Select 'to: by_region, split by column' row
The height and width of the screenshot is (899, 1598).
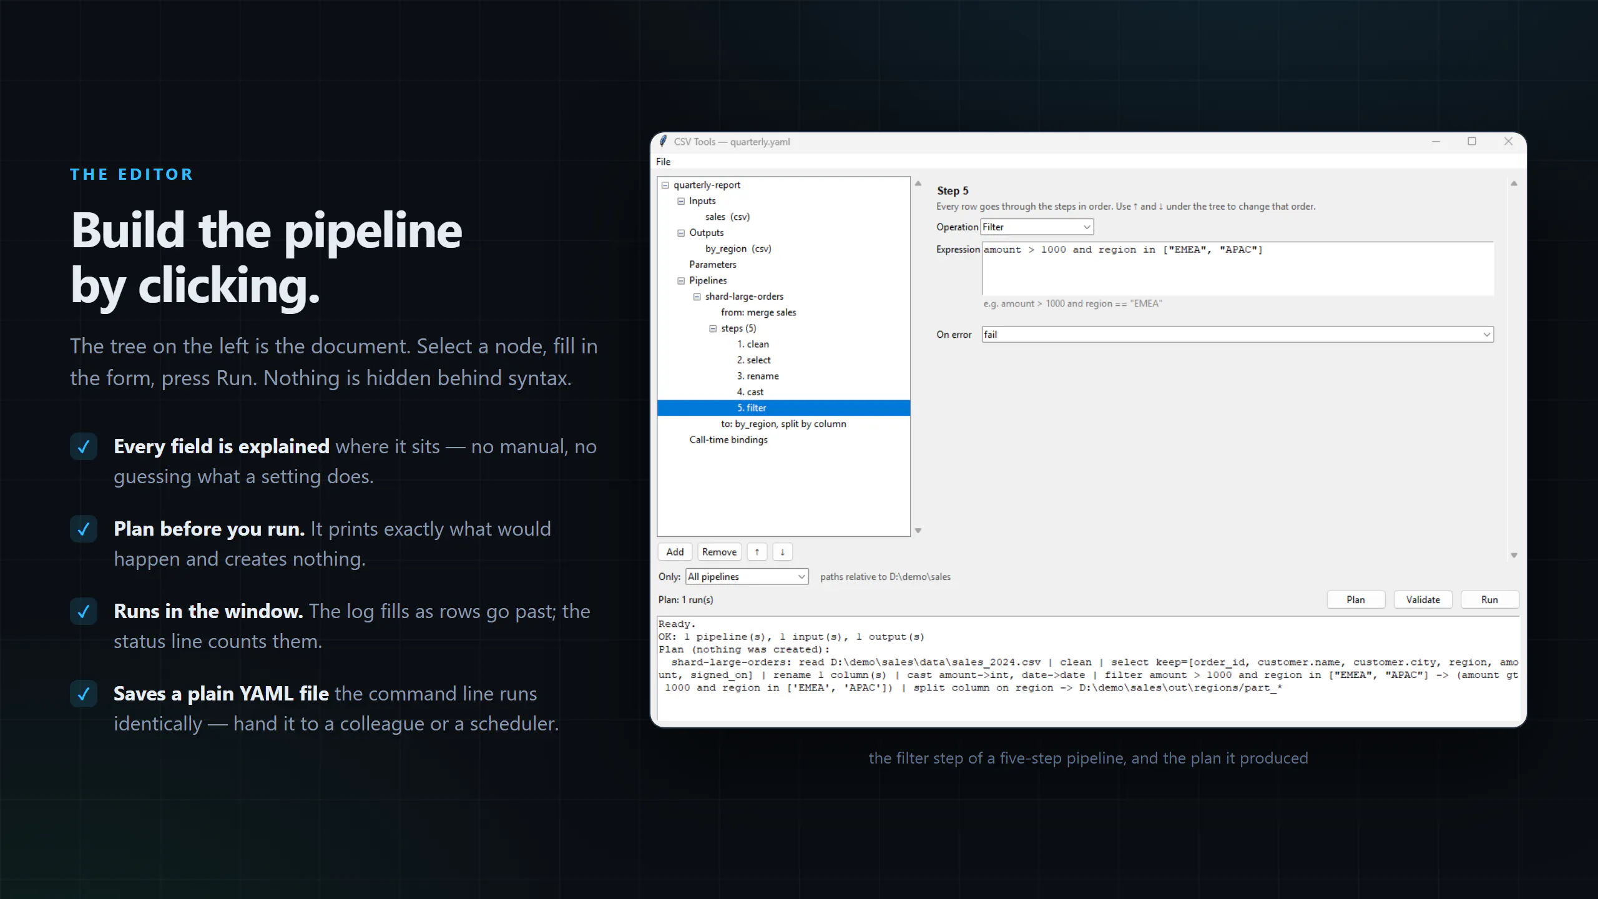tap(783, 424)
